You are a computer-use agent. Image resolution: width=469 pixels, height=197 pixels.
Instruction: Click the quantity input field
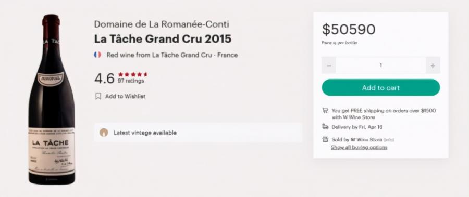point(381,65)
